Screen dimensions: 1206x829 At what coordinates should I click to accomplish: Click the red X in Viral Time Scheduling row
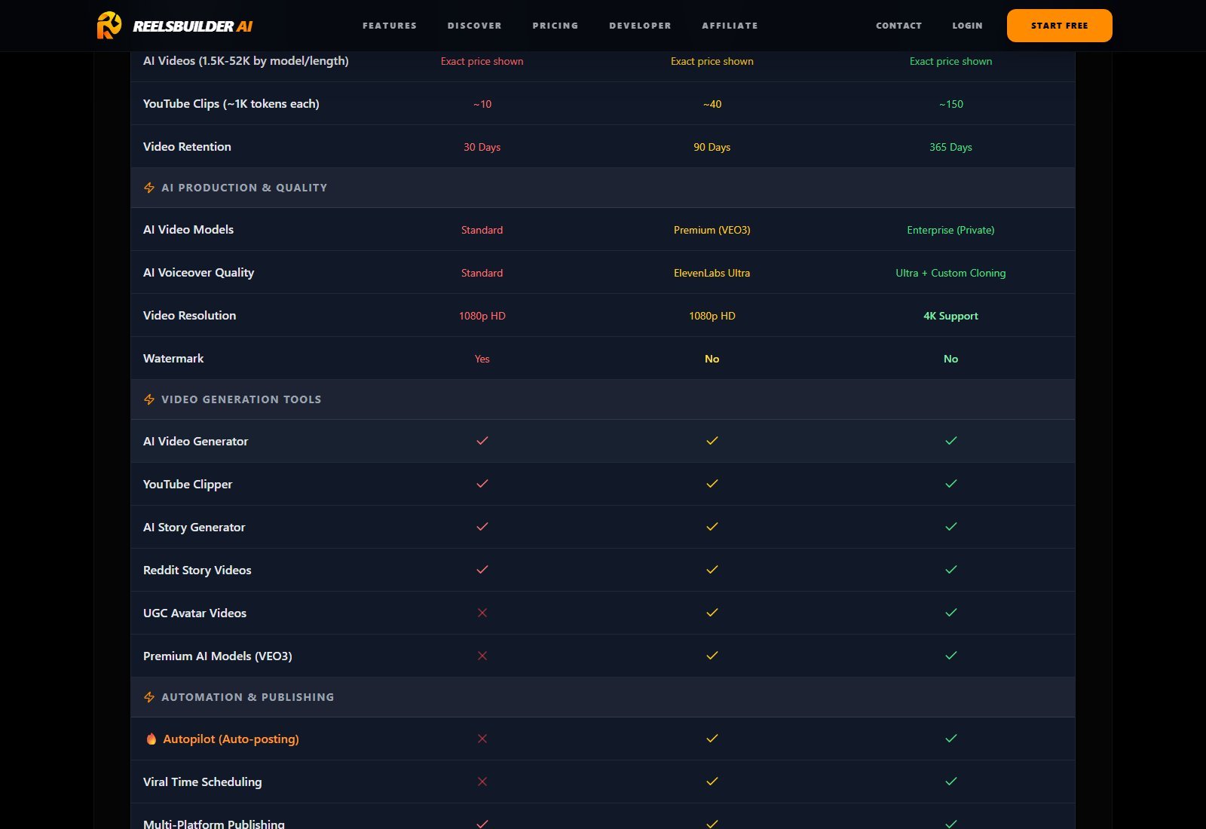pyautogui.click(x=482, y=782)
